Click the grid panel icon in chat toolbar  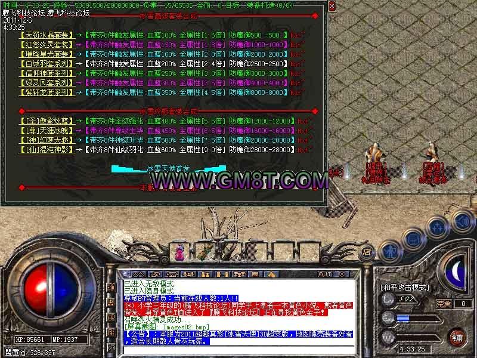[x=255, y=274]
